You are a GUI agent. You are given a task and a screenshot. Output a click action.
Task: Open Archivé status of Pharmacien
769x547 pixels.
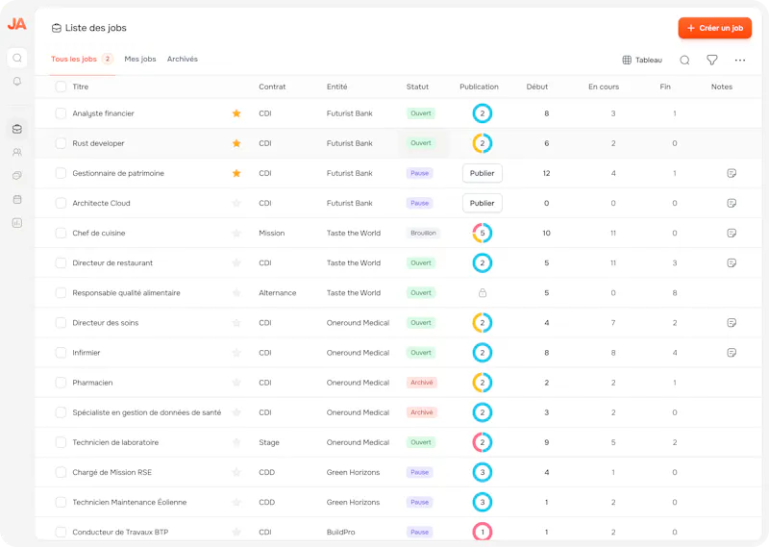tap(422, 383)
